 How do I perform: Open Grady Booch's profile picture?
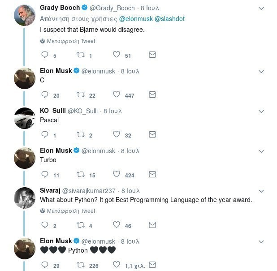point(25,15)
